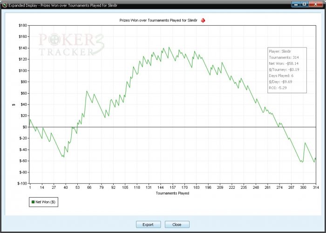Click the Export button
326x233 pixels.
coord(148,225)
